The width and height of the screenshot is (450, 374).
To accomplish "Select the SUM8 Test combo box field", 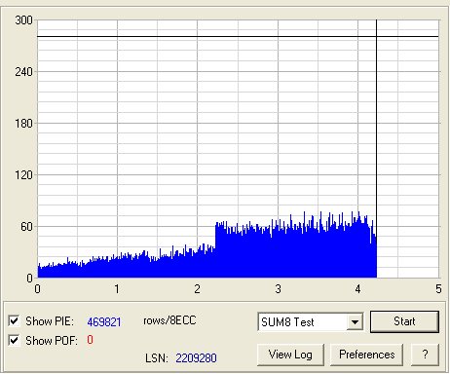I will (x=311, y=322).
